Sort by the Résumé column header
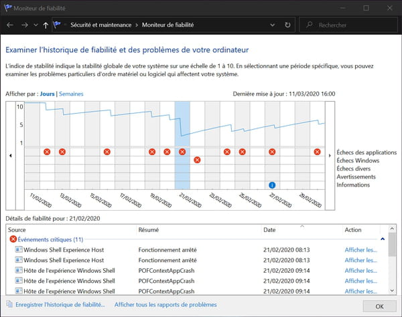 (x=199, y=230)
